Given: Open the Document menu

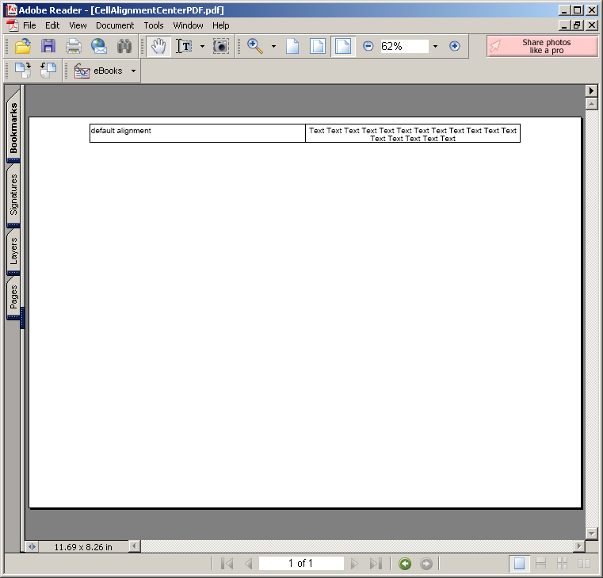Looking at the screenshot, I should (115, 25).
